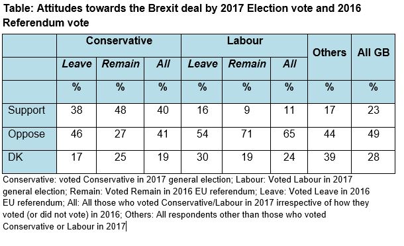Click the Support row label

(26, 110)
